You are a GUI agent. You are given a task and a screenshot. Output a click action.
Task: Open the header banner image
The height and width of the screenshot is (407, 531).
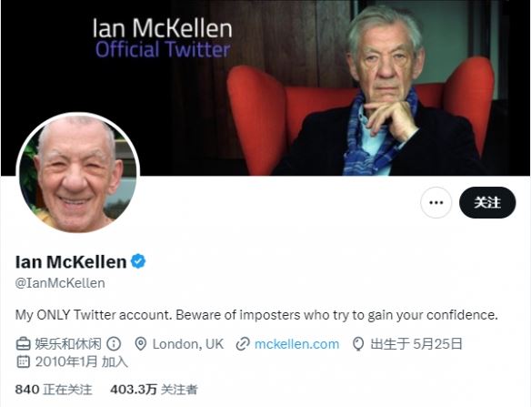(265, 87)
